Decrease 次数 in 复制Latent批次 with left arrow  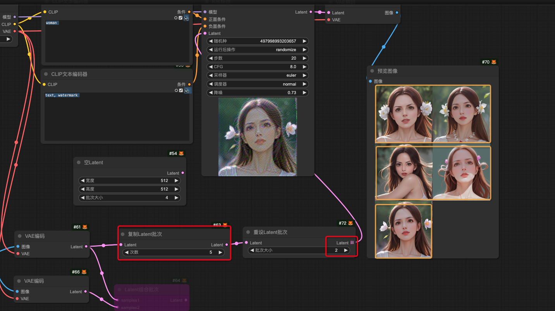(x=127, y=252)
